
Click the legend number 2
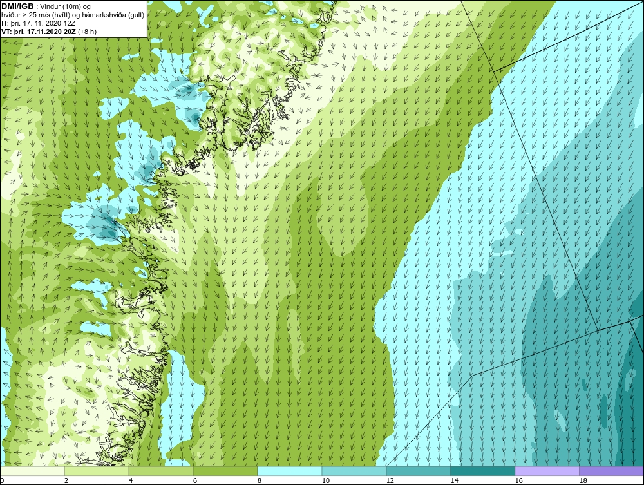pyautogui.click(x=66, y=480)
